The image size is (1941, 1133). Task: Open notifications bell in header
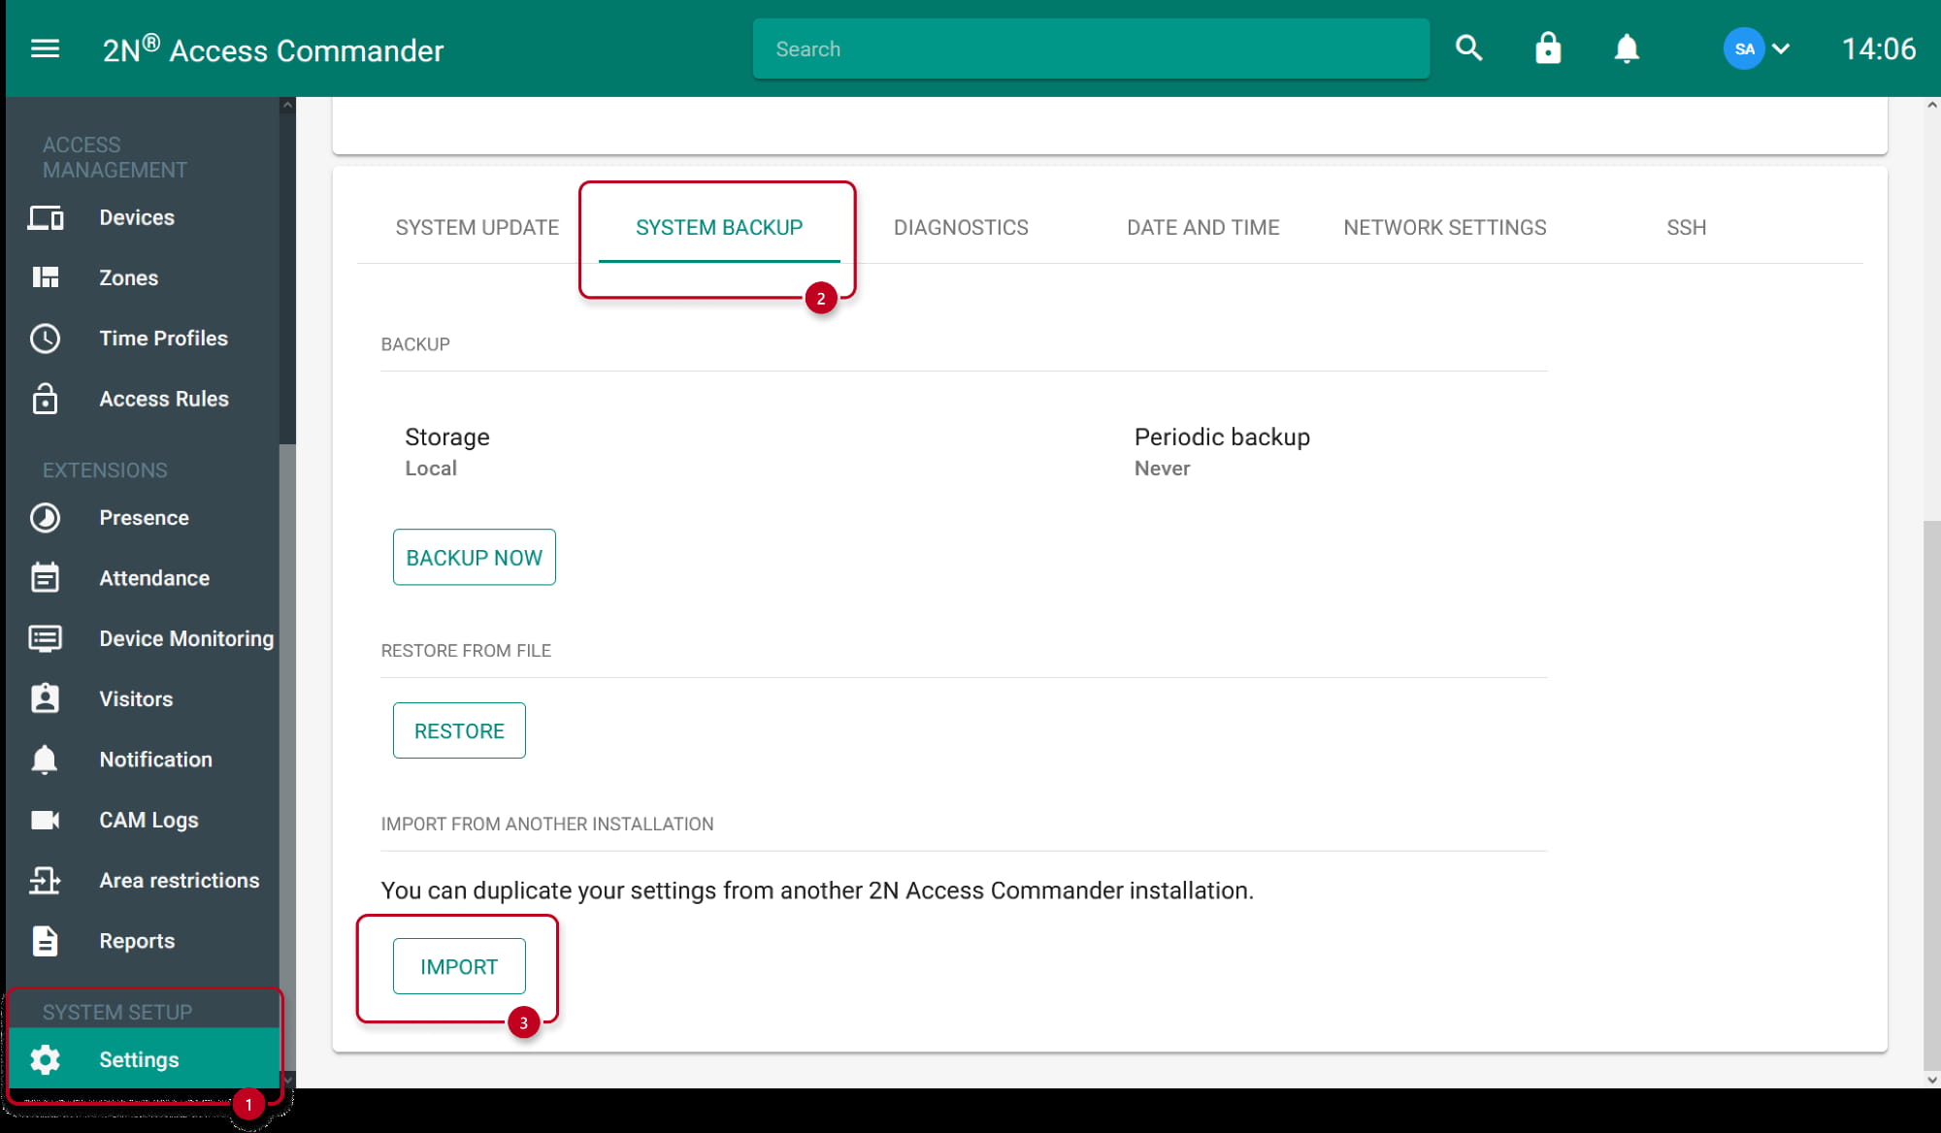1627,49
